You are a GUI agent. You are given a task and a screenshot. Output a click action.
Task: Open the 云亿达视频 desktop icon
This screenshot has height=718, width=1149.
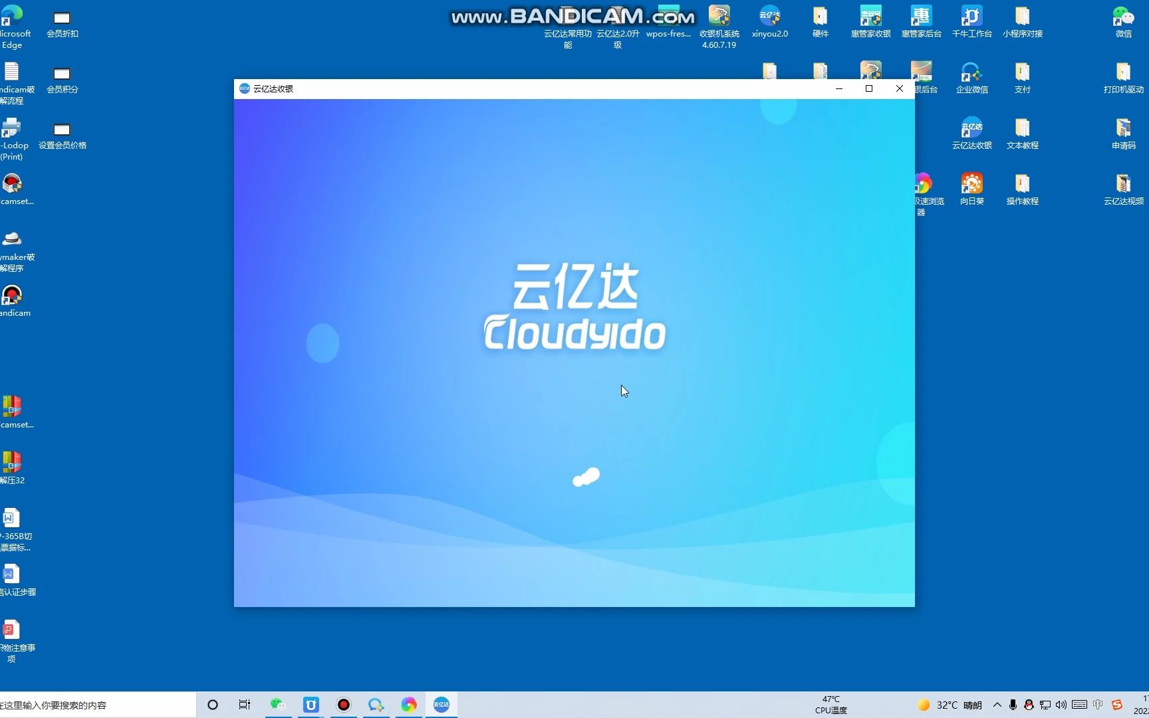point(1123,189)
